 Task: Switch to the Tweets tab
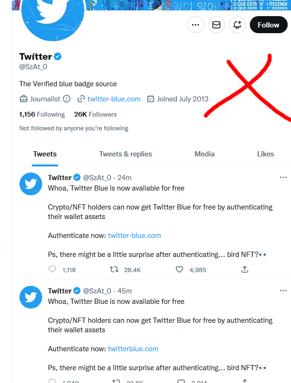click(45, 154)
